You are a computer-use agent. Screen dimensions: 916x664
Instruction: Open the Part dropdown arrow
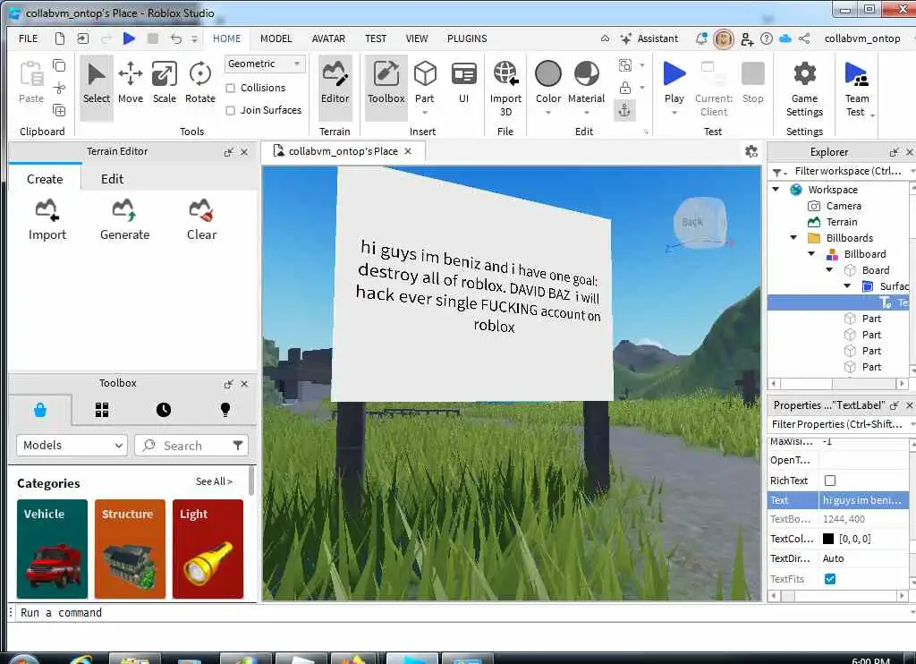425,113
